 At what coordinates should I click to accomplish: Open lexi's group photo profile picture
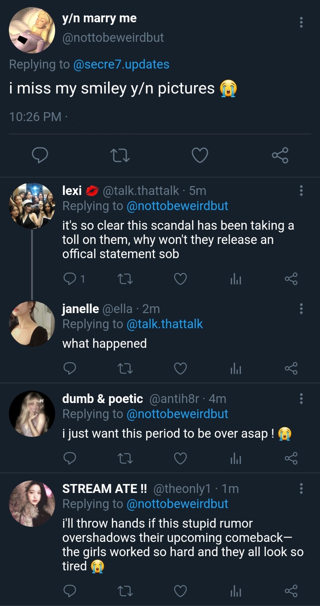pos(32,206)
